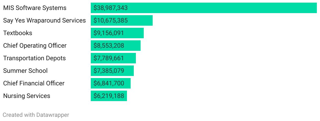Click the $7,789,661 value

(x=109, y=58)
